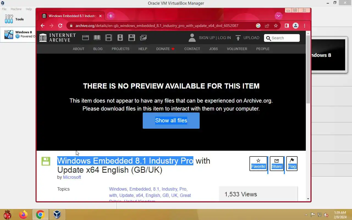Show hidden tray icons arrow
This screenshot has width=352, height=220.
tap(306, 215)
